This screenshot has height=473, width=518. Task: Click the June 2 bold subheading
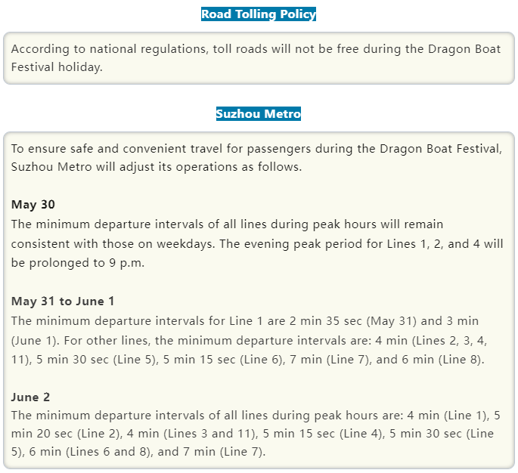pyautogui.click(x=30, y=397)
